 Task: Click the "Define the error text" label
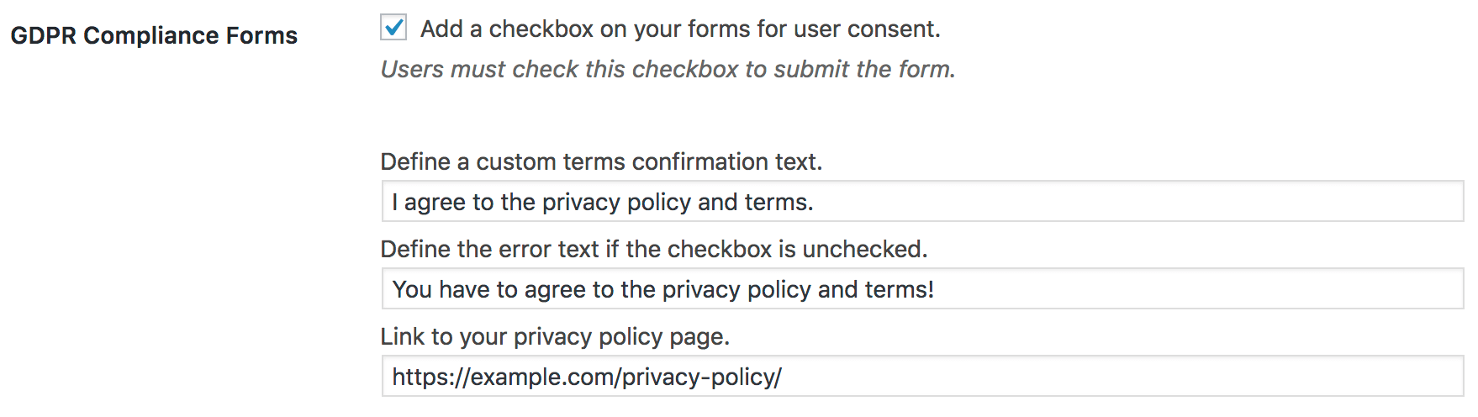(653, 250)
